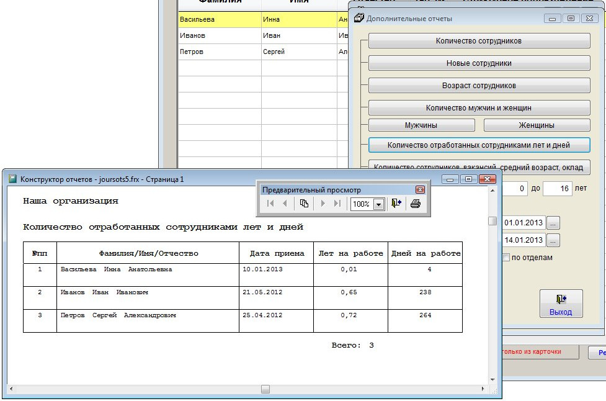Click the age upper limit field showing 16

556,189
